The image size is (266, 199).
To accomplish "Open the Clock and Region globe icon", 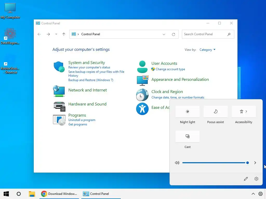I will 142,95.
